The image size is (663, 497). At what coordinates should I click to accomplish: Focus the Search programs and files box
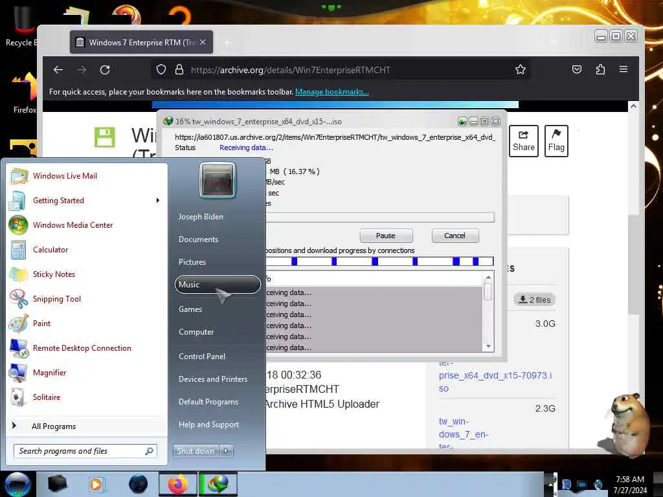pos(85,451)
